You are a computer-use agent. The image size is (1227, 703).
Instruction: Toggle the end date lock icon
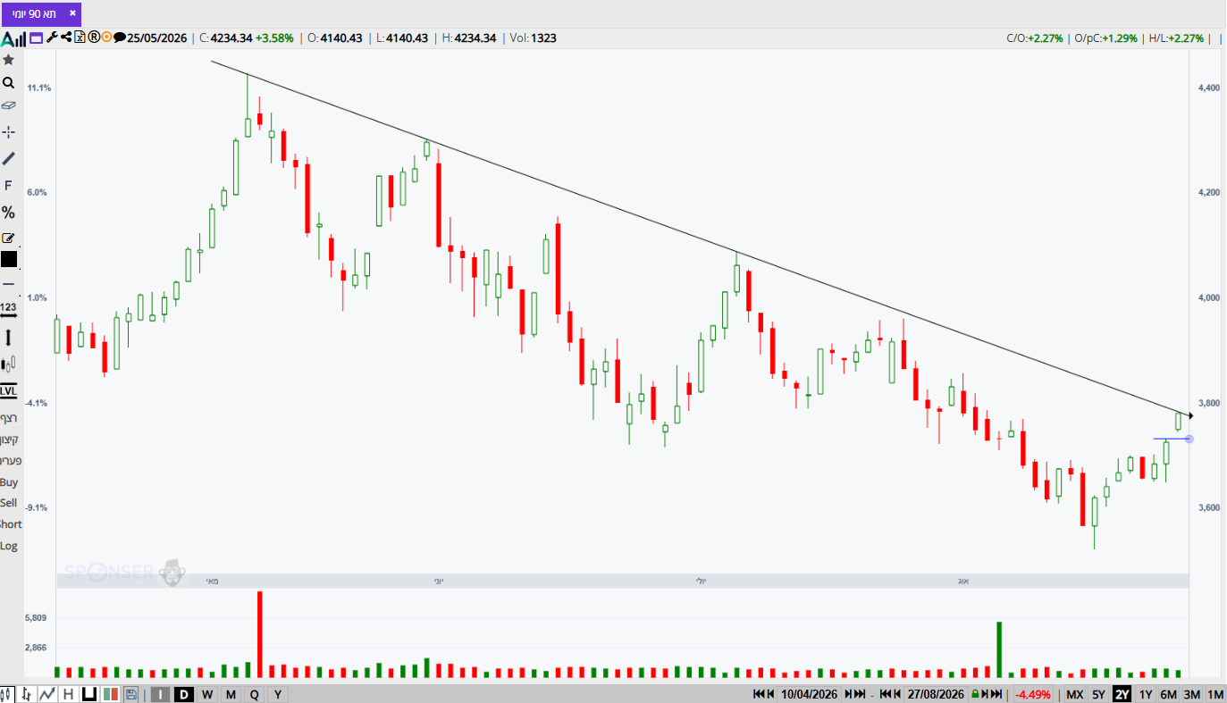[x=975, y=694]
